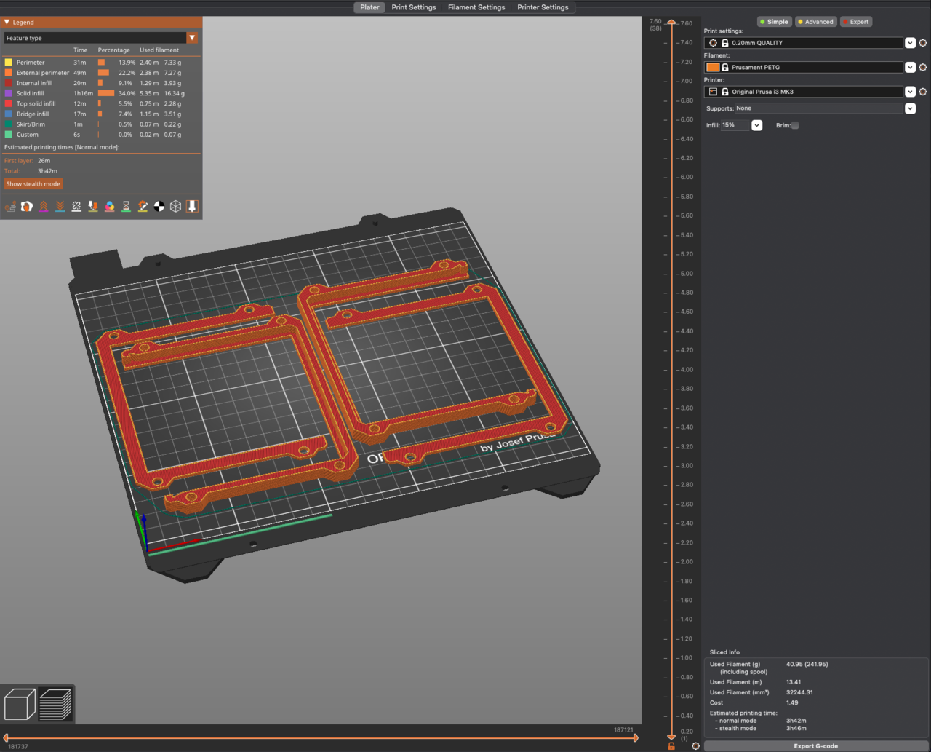931x752 pixels.
Task: Toggle center of gravity with the checkered circle icon
Action: 159,206
